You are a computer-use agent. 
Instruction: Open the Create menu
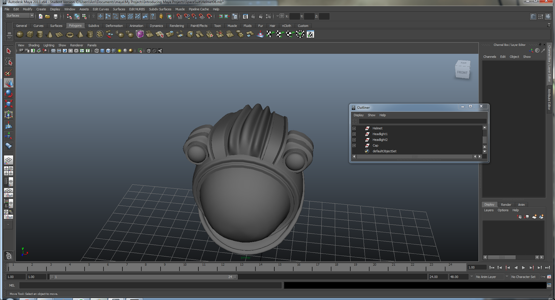pyautogui.click(x=41, y=9)
